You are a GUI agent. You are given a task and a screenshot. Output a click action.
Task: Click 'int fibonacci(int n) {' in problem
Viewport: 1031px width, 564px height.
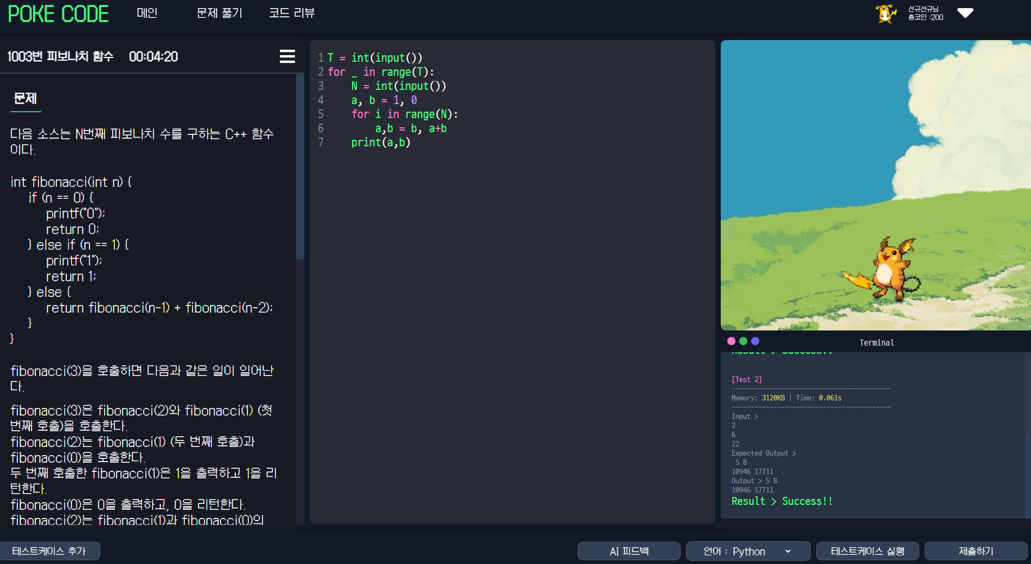(x=71, y=182)
